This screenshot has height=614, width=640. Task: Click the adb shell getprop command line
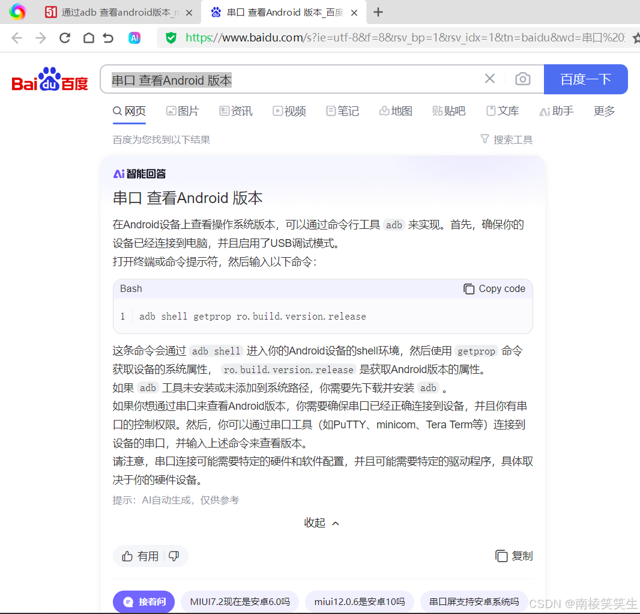pos(253,316)
